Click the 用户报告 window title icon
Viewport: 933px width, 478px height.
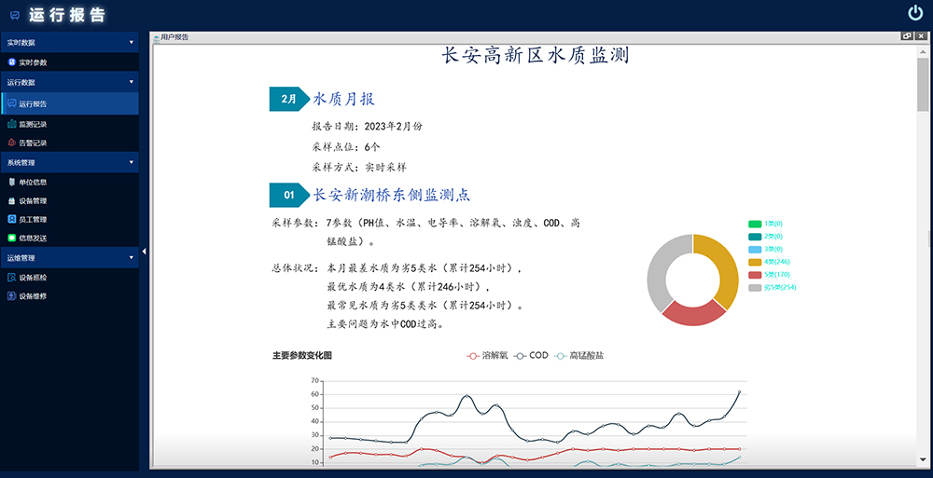click(157, 37)
